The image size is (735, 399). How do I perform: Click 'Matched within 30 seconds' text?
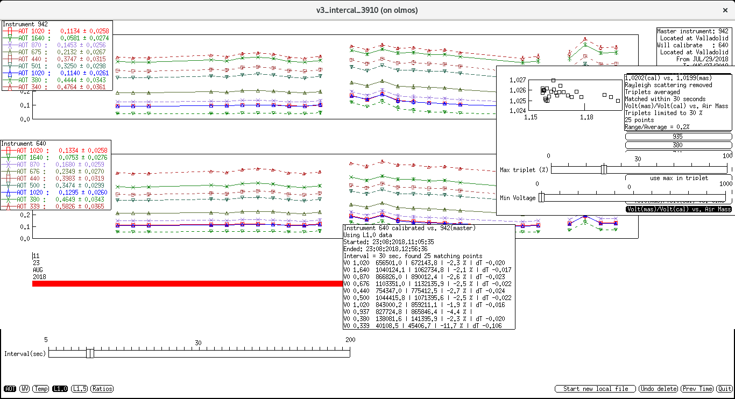tap(665, 99)
